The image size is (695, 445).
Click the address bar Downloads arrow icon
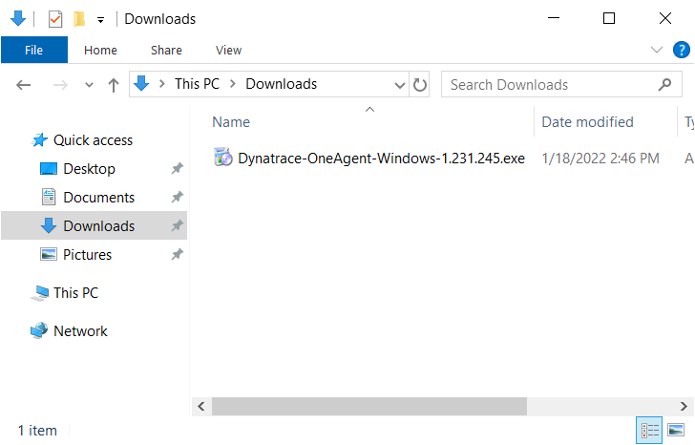tap(141, 83)
